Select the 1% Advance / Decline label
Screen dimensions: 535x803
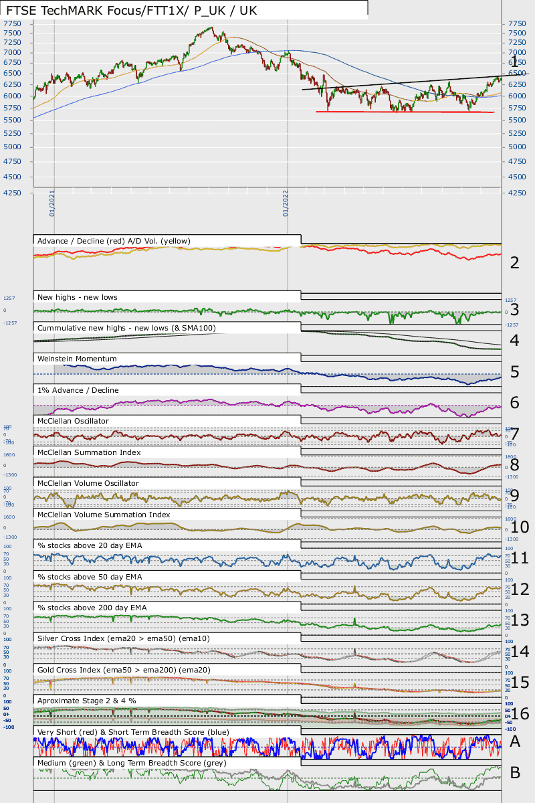[78, 389]
